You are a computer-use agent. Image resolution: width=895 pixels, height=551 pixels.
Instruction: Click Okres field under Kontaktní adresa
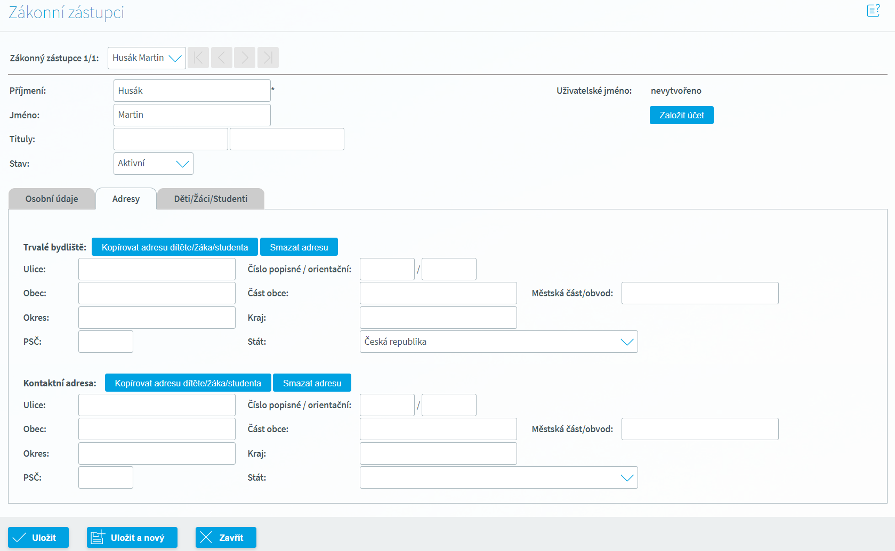[x=157, y=453]
